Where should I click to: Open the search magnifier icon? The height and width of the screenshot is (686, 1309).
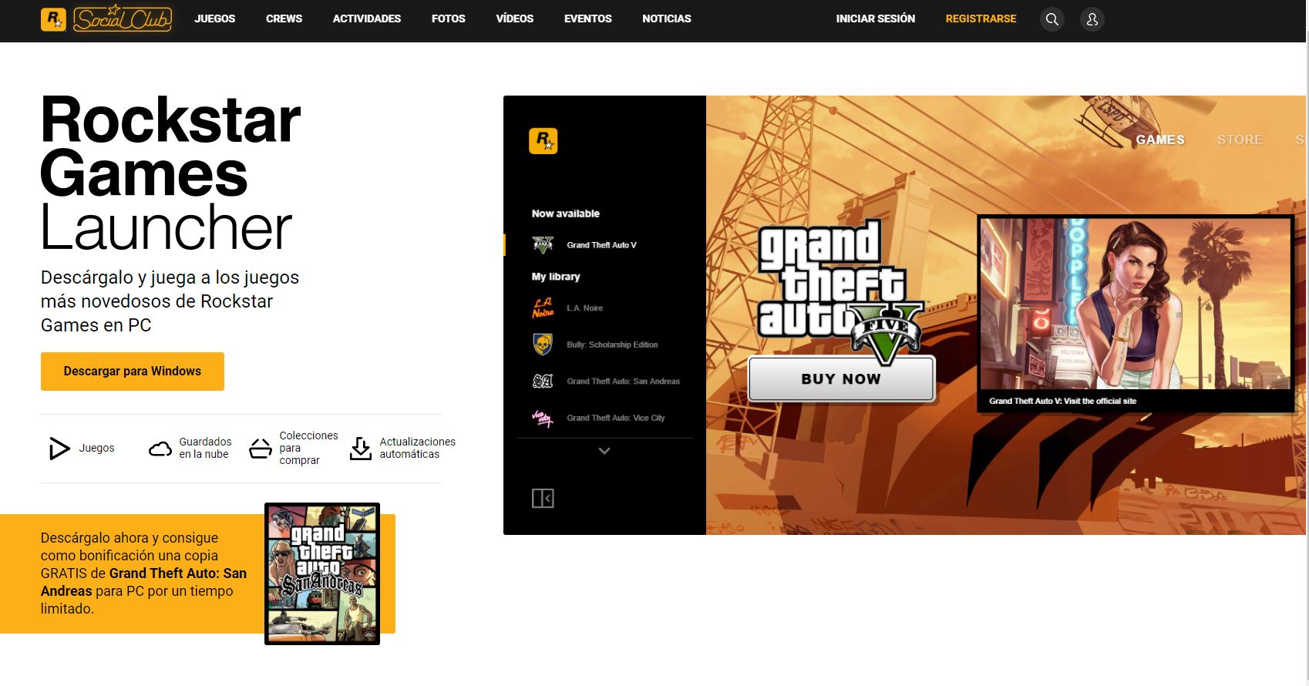tap(1052, 19)
